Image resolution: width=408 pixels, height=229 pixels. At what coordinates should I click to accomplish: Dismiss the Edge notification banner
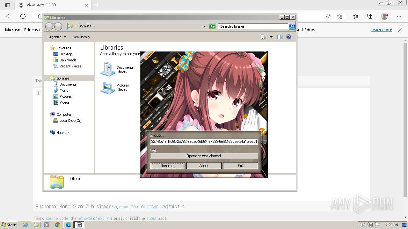(x=400, y=30)
